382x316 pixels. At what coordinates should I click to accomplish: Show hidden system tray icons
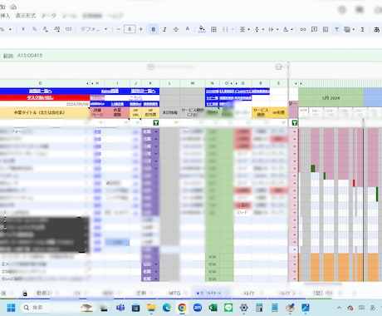[339, 308]
